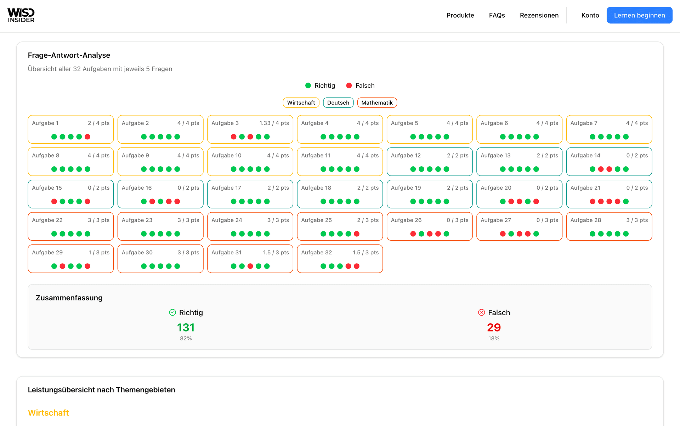This screenshot has width=680, height=426.
Task: Click the green first dot in Aufgabe 28
Action: point(593,234)
